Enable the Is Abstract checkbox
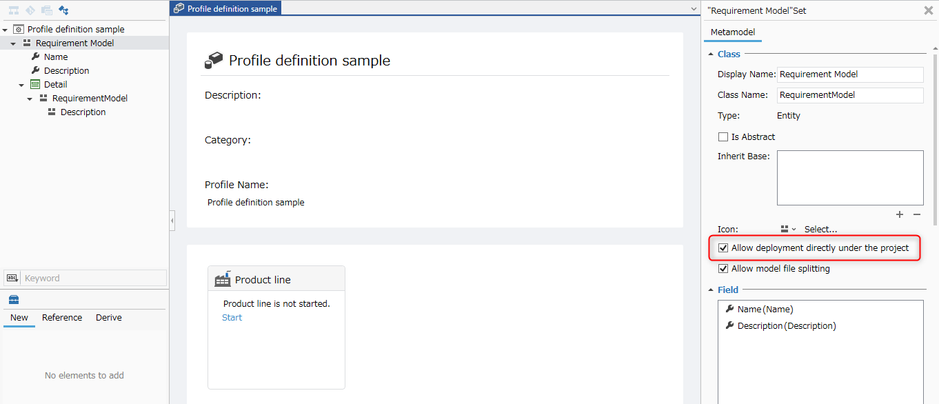This screenshot has width=939, height=404. click(723, 137)
